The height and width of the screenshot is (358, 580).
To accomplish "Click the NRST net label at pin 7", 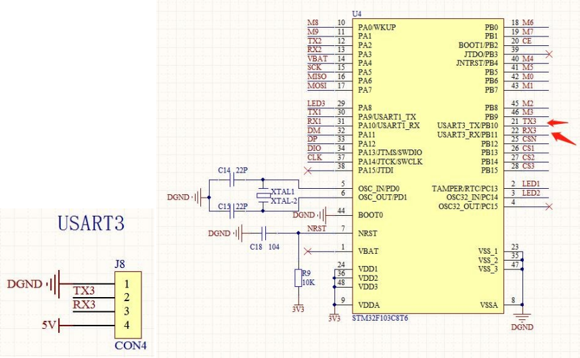I will pyautogui.click(x=317, y=229).
